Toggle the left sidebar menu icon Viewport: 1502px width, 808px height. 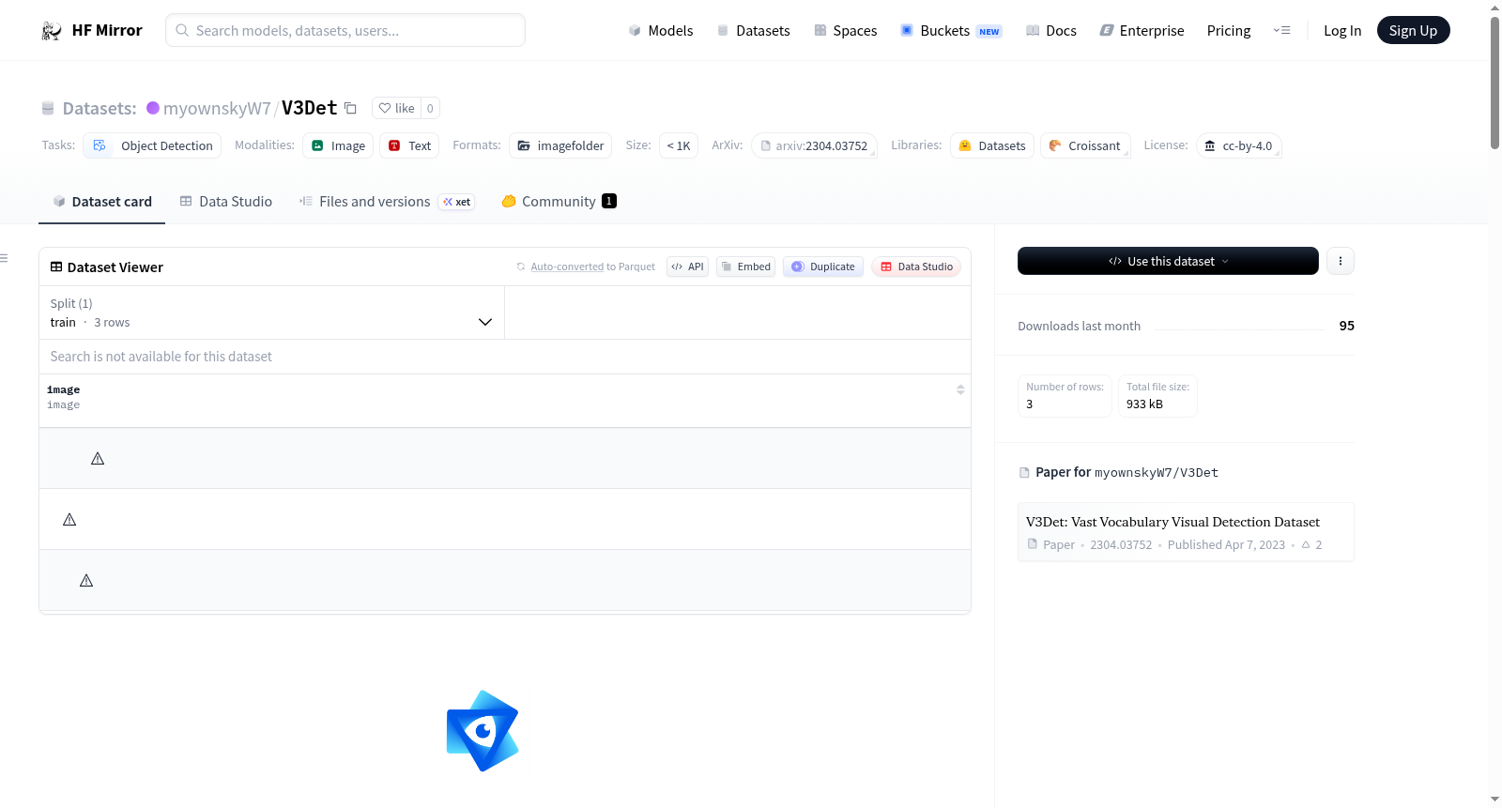point(4,258)
